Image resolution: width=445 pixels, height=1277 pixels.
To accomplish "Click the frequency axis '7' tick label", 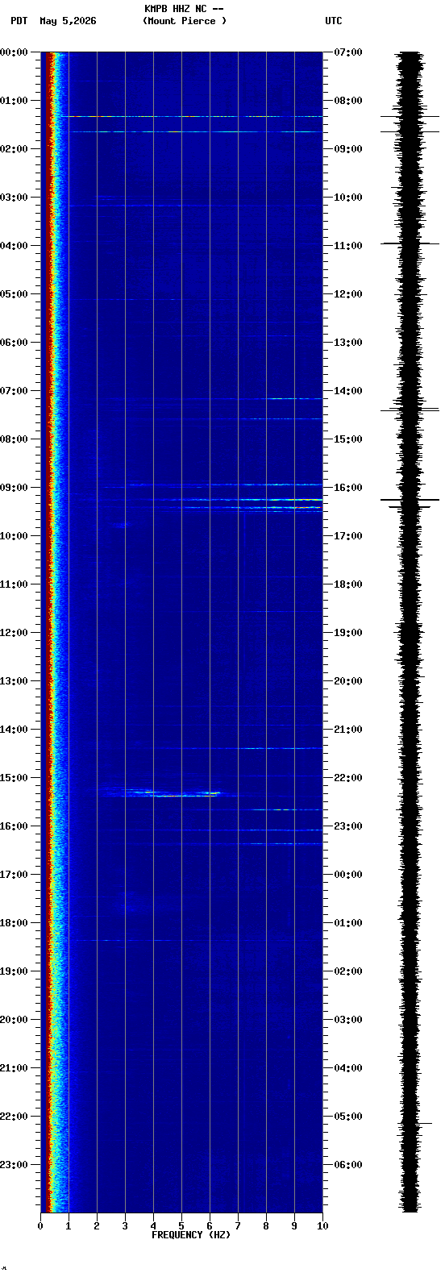I will (x=238, y=1226).
